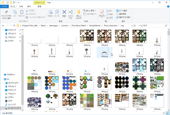This screenshot has height=115, width=170.
Task: Select the View (表示) tab
Action: (29, 6)
